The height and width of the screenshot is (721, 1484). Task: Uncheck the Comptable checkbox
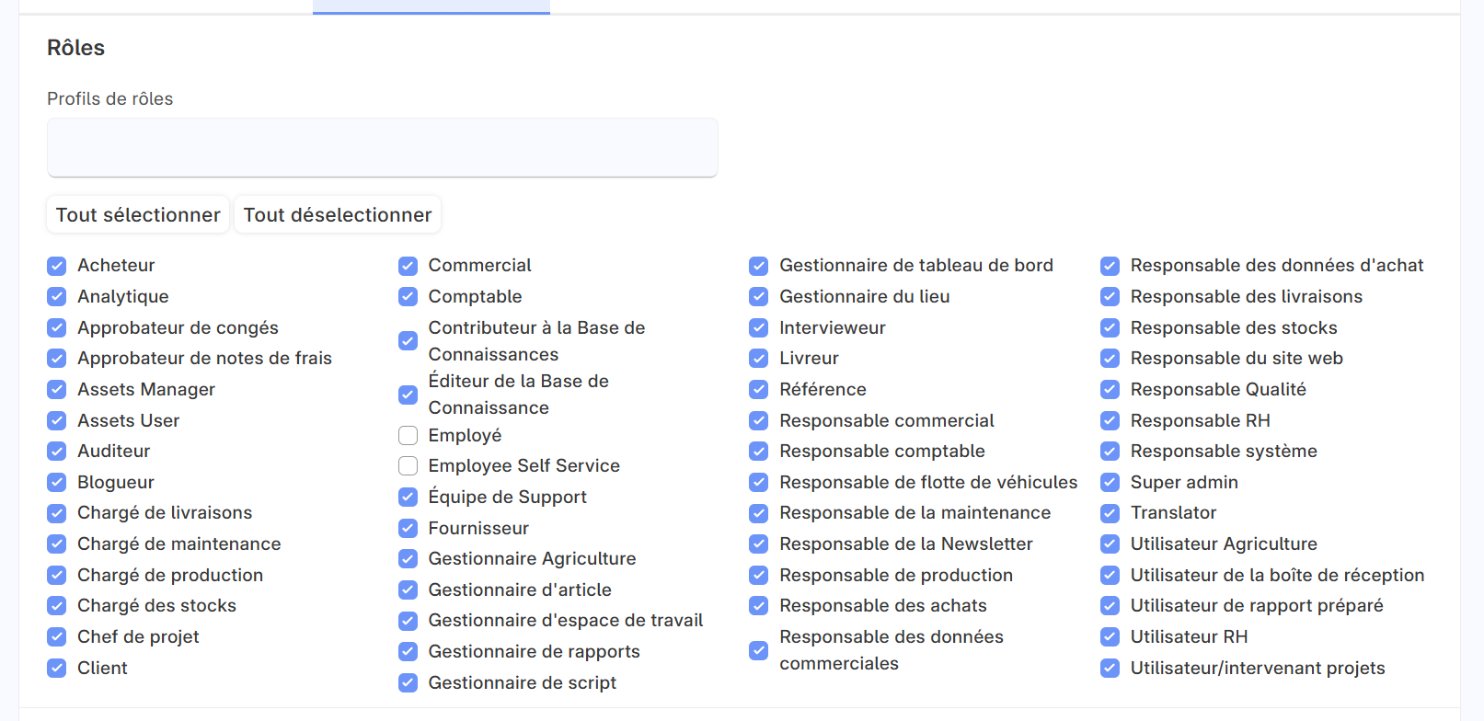[408, 296]
